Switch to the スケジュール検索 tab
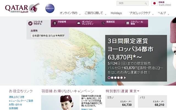This screenshot has height=110, width=176. tap(136, 23)
